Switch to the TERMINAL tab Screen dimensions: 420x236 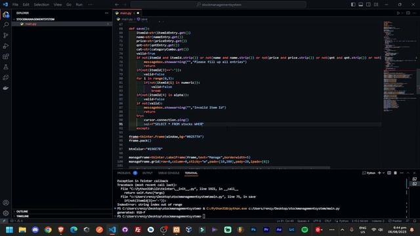tap(191, 173)
